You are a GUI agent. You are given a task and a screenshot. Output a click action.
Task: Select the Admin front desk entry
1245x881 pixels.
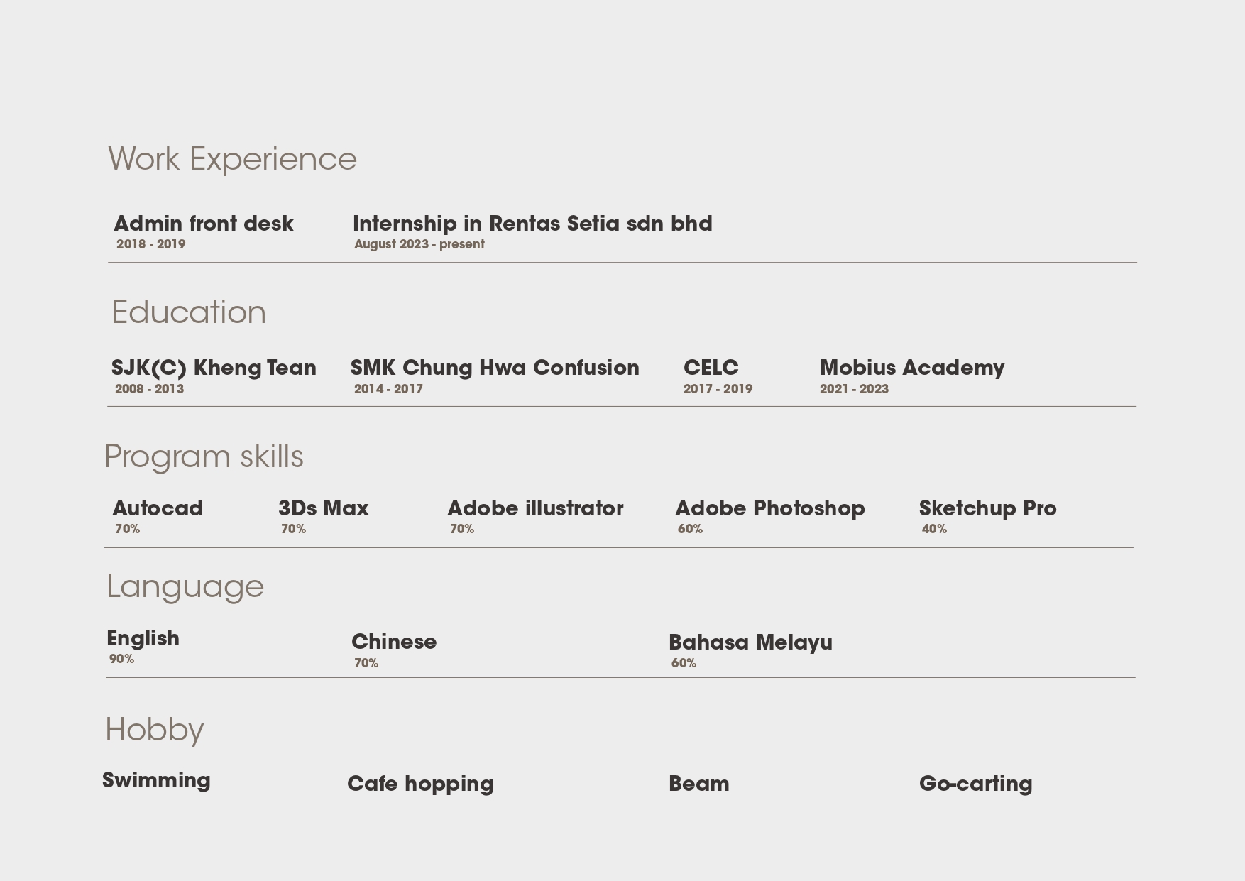(x=204, y=224)
